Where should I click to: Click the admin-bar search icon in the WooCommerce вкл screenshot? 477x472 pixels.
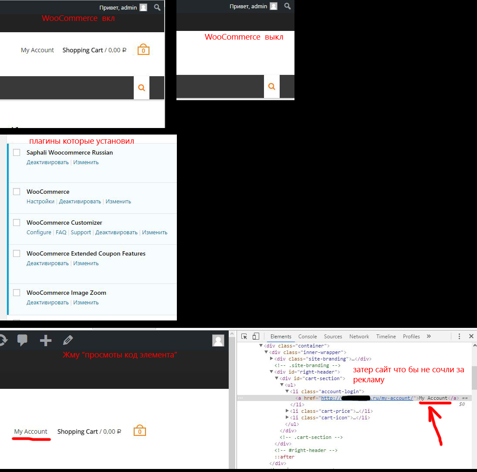click(x=157, y=7)
